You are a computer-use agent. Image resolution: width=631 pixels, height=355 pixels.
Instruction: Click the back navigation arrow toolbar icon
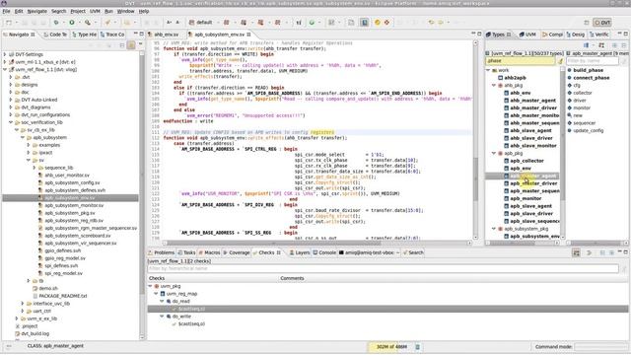(431, 23)
